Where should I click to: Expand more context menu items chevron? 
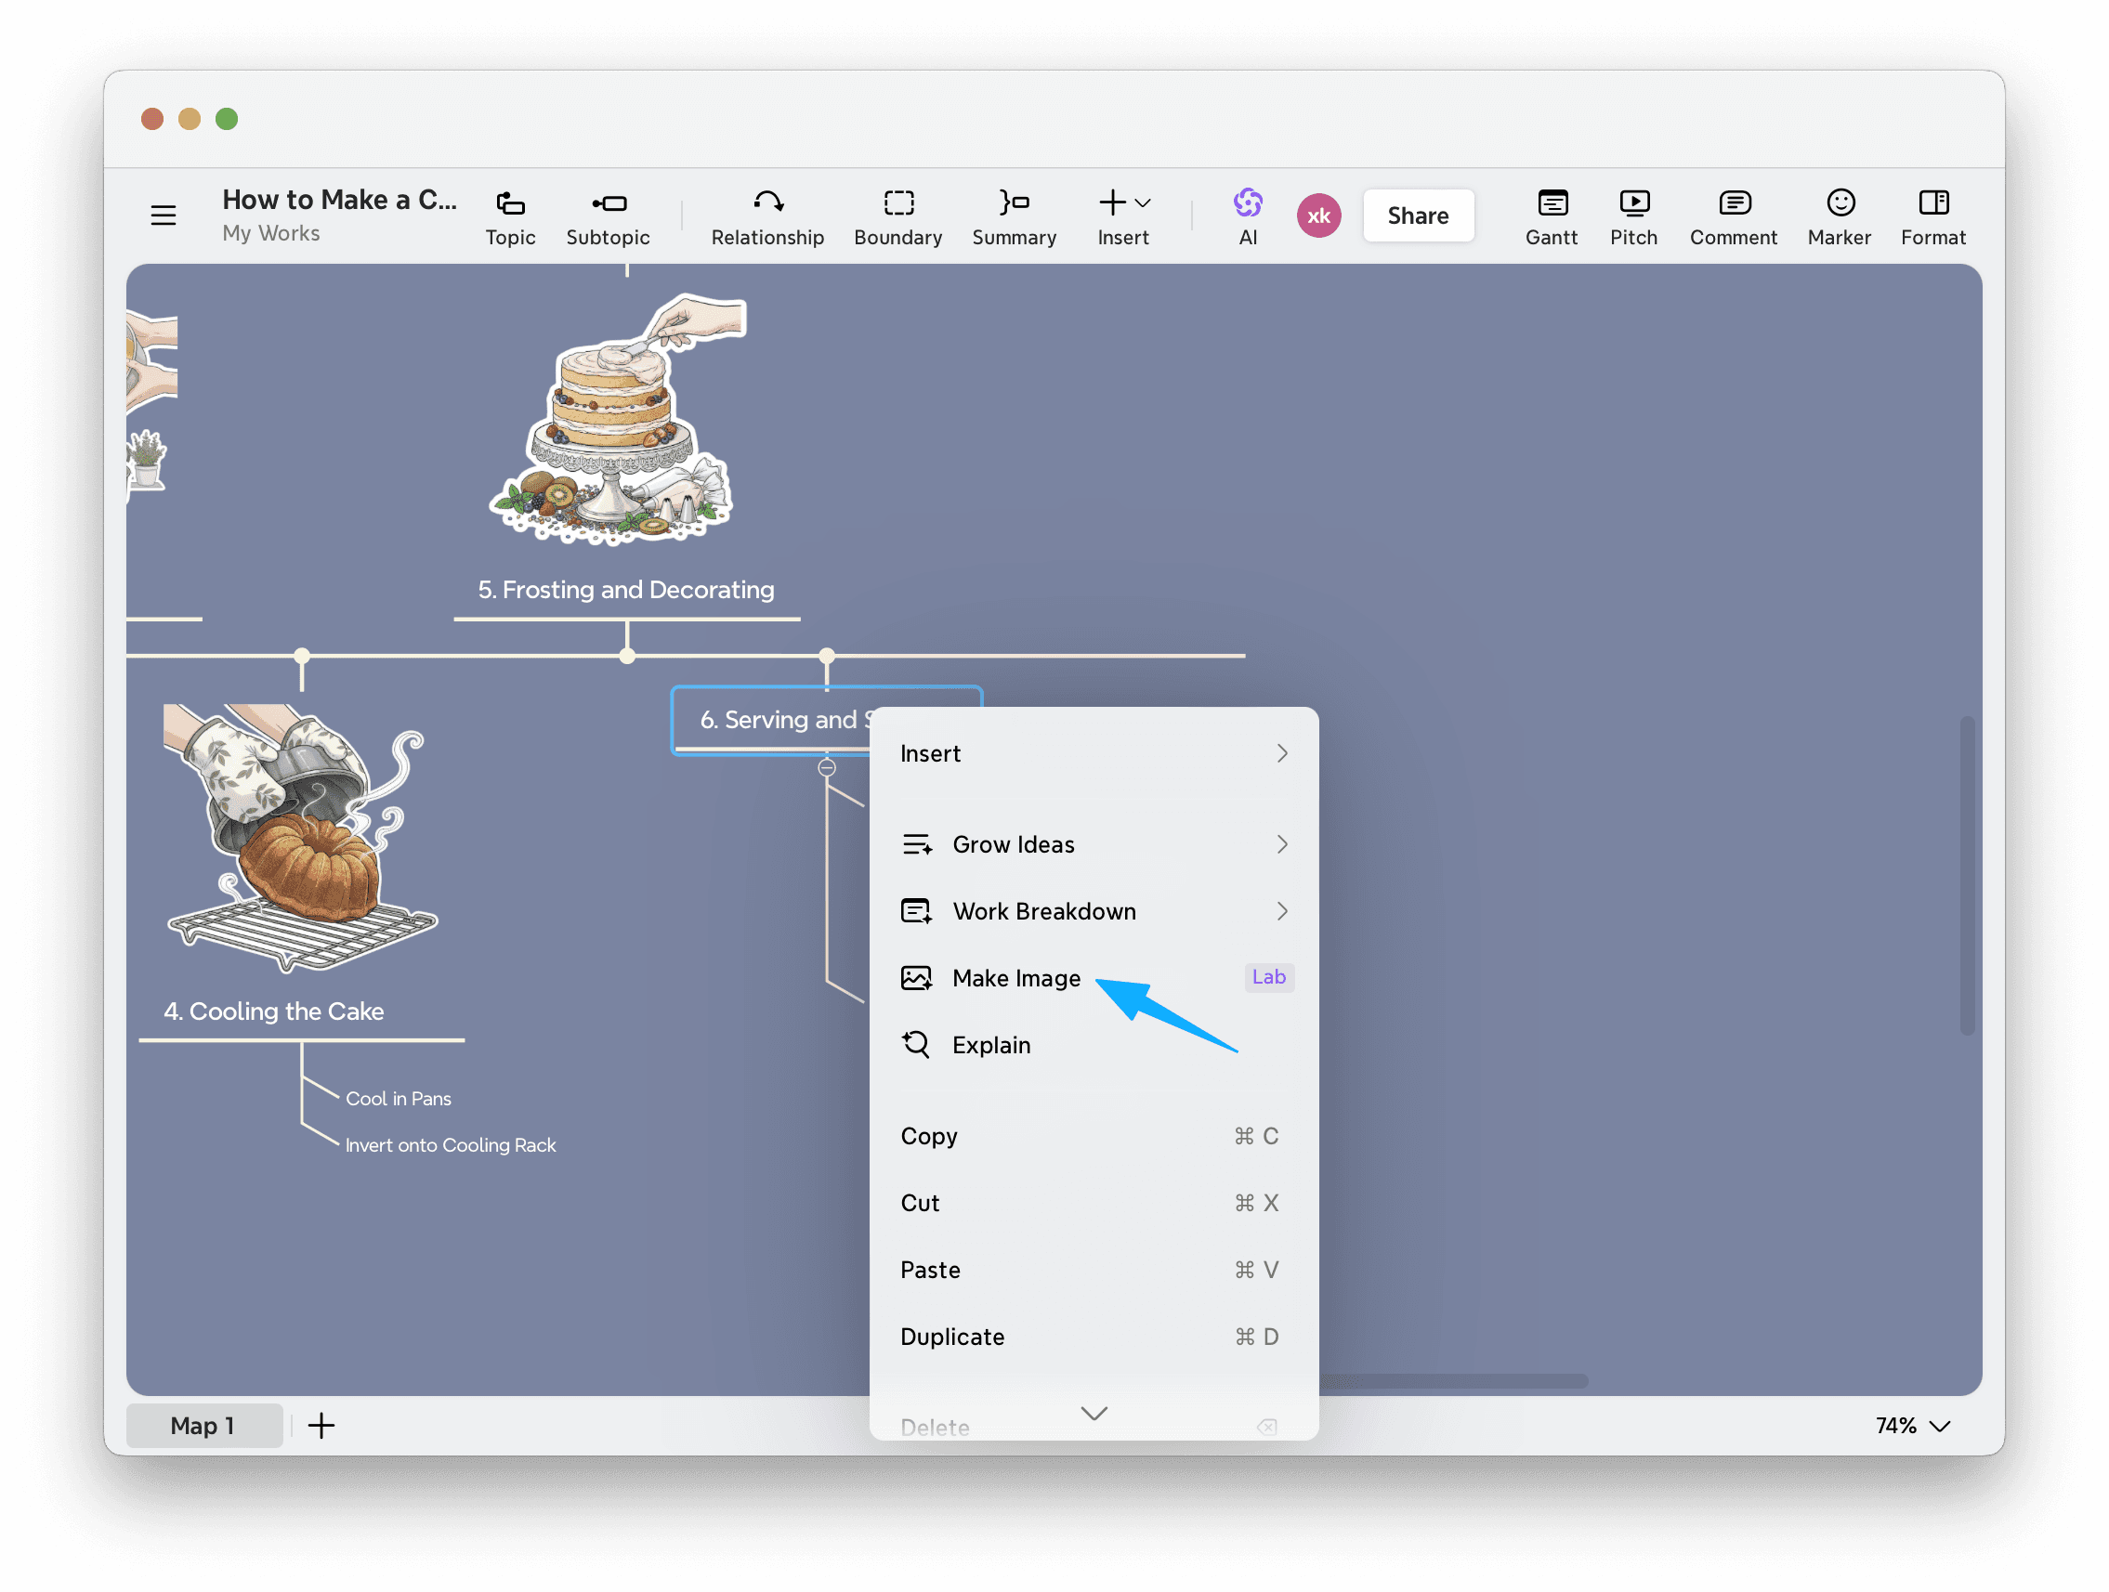pyautogui.click(x=1094, y=1413)
